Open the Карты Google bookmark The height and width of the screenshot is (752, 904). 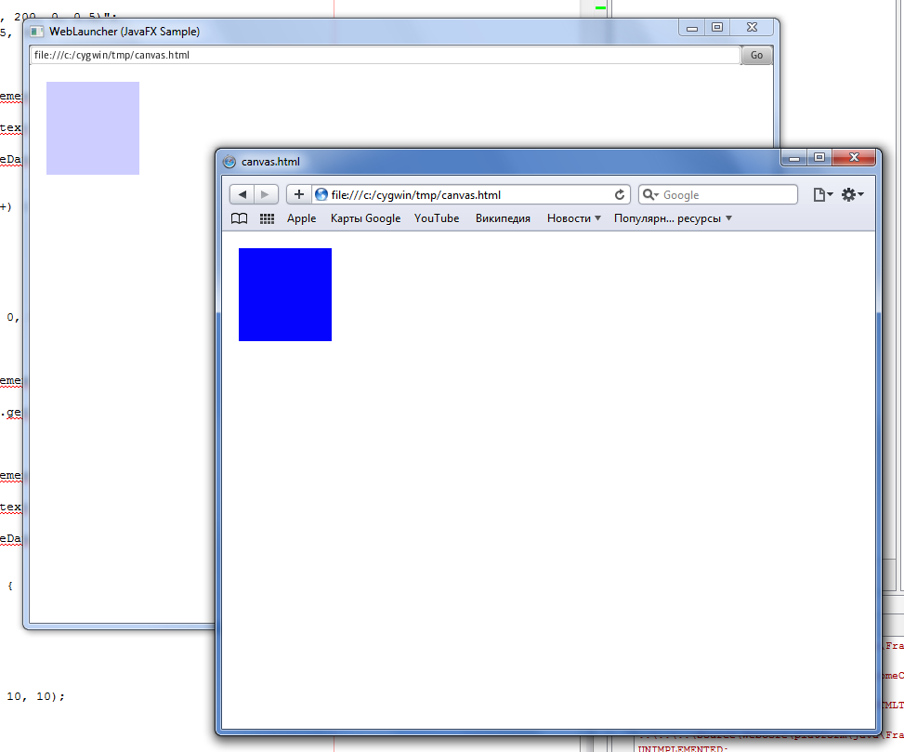pyautogui.click(x=365, y=218)
